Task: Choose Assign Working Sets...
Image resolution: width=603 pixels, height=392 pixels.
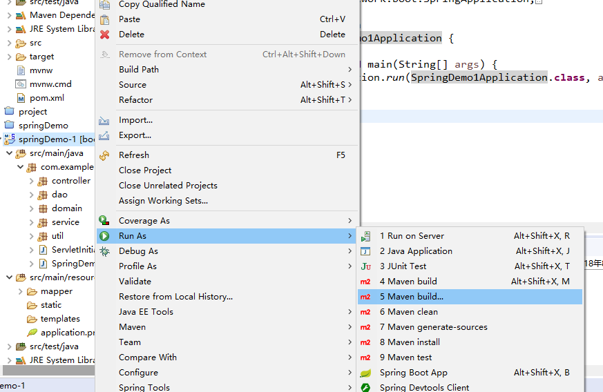Action: (227, 201)
